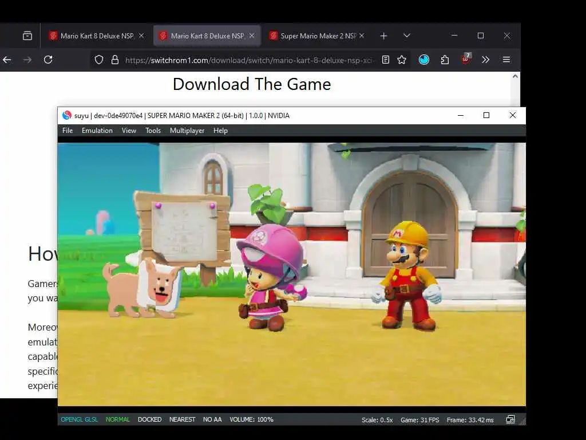Show more tools overflow chevron

click(485, 60)
